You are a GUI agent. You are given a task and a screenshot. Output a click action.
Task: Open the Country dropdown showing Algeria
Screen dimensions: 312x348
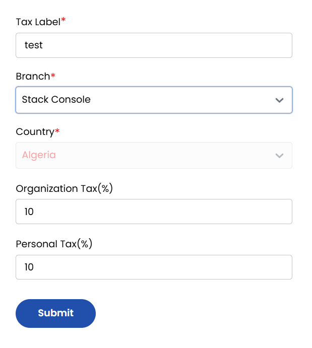pyautogui.click(x=154, y=155)
